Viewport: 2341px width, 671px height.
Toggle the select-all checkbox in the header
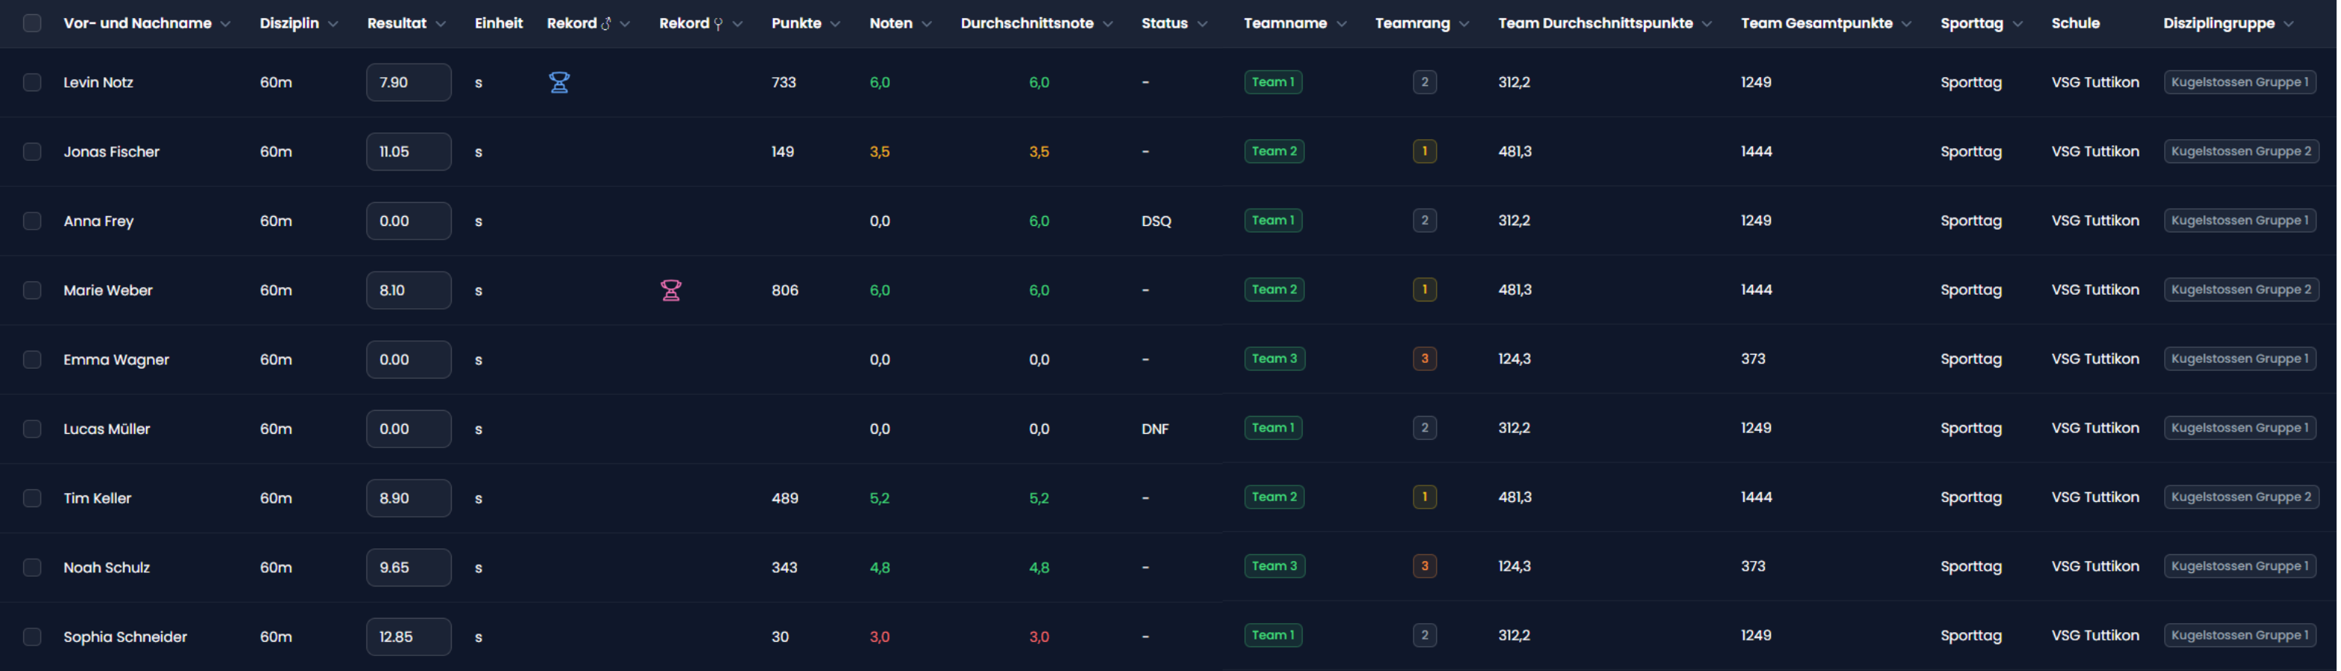coord(31,24)
